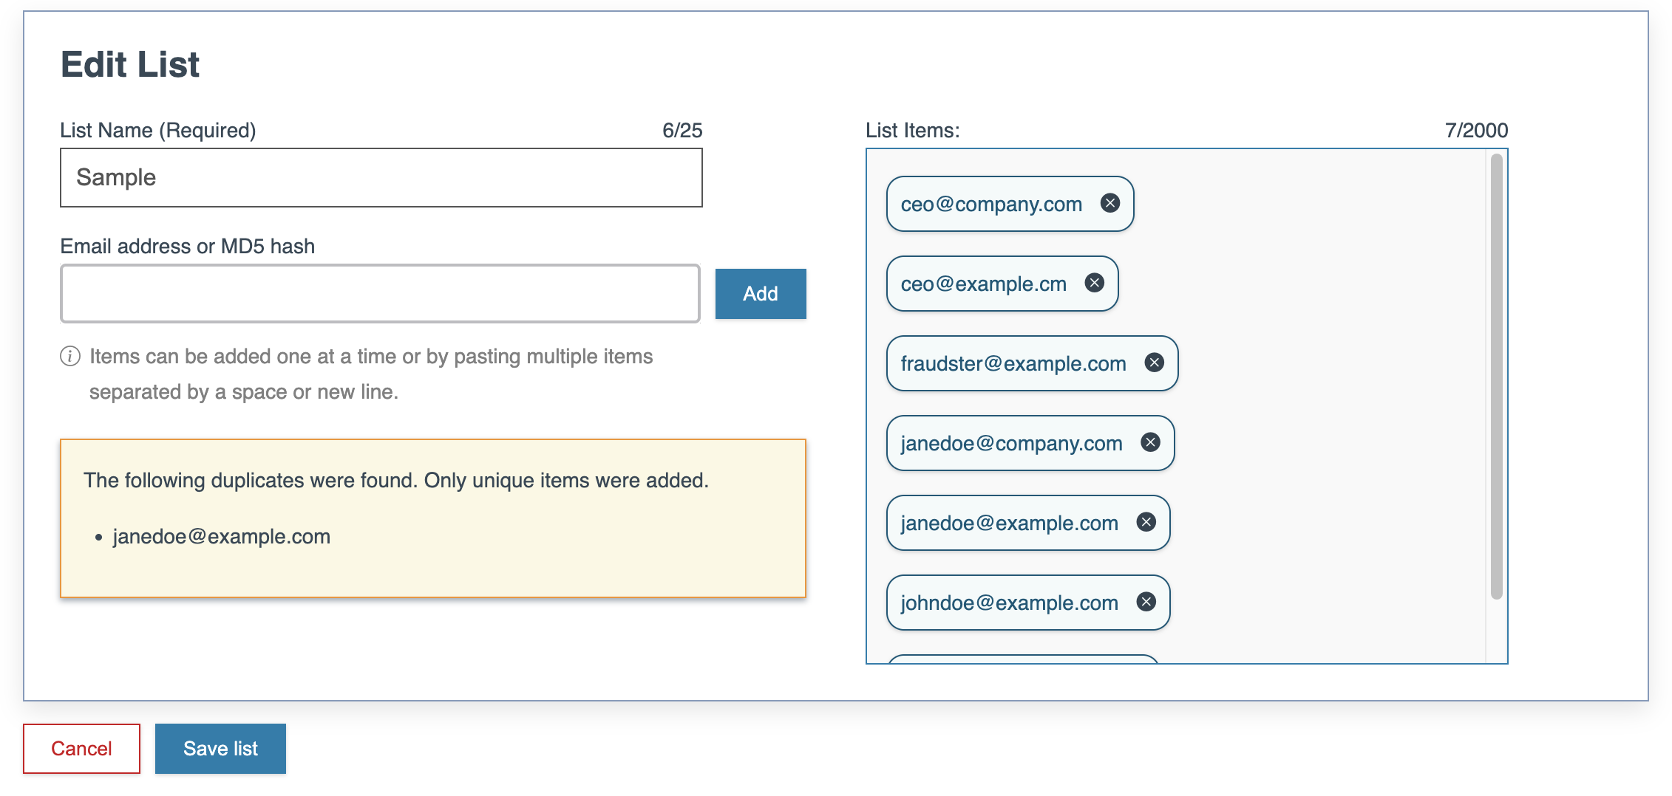The width and height of the screenshot is (1672, 796).
Task: Click the List Items scrollbar thumb
Action: pos(1496,377)
